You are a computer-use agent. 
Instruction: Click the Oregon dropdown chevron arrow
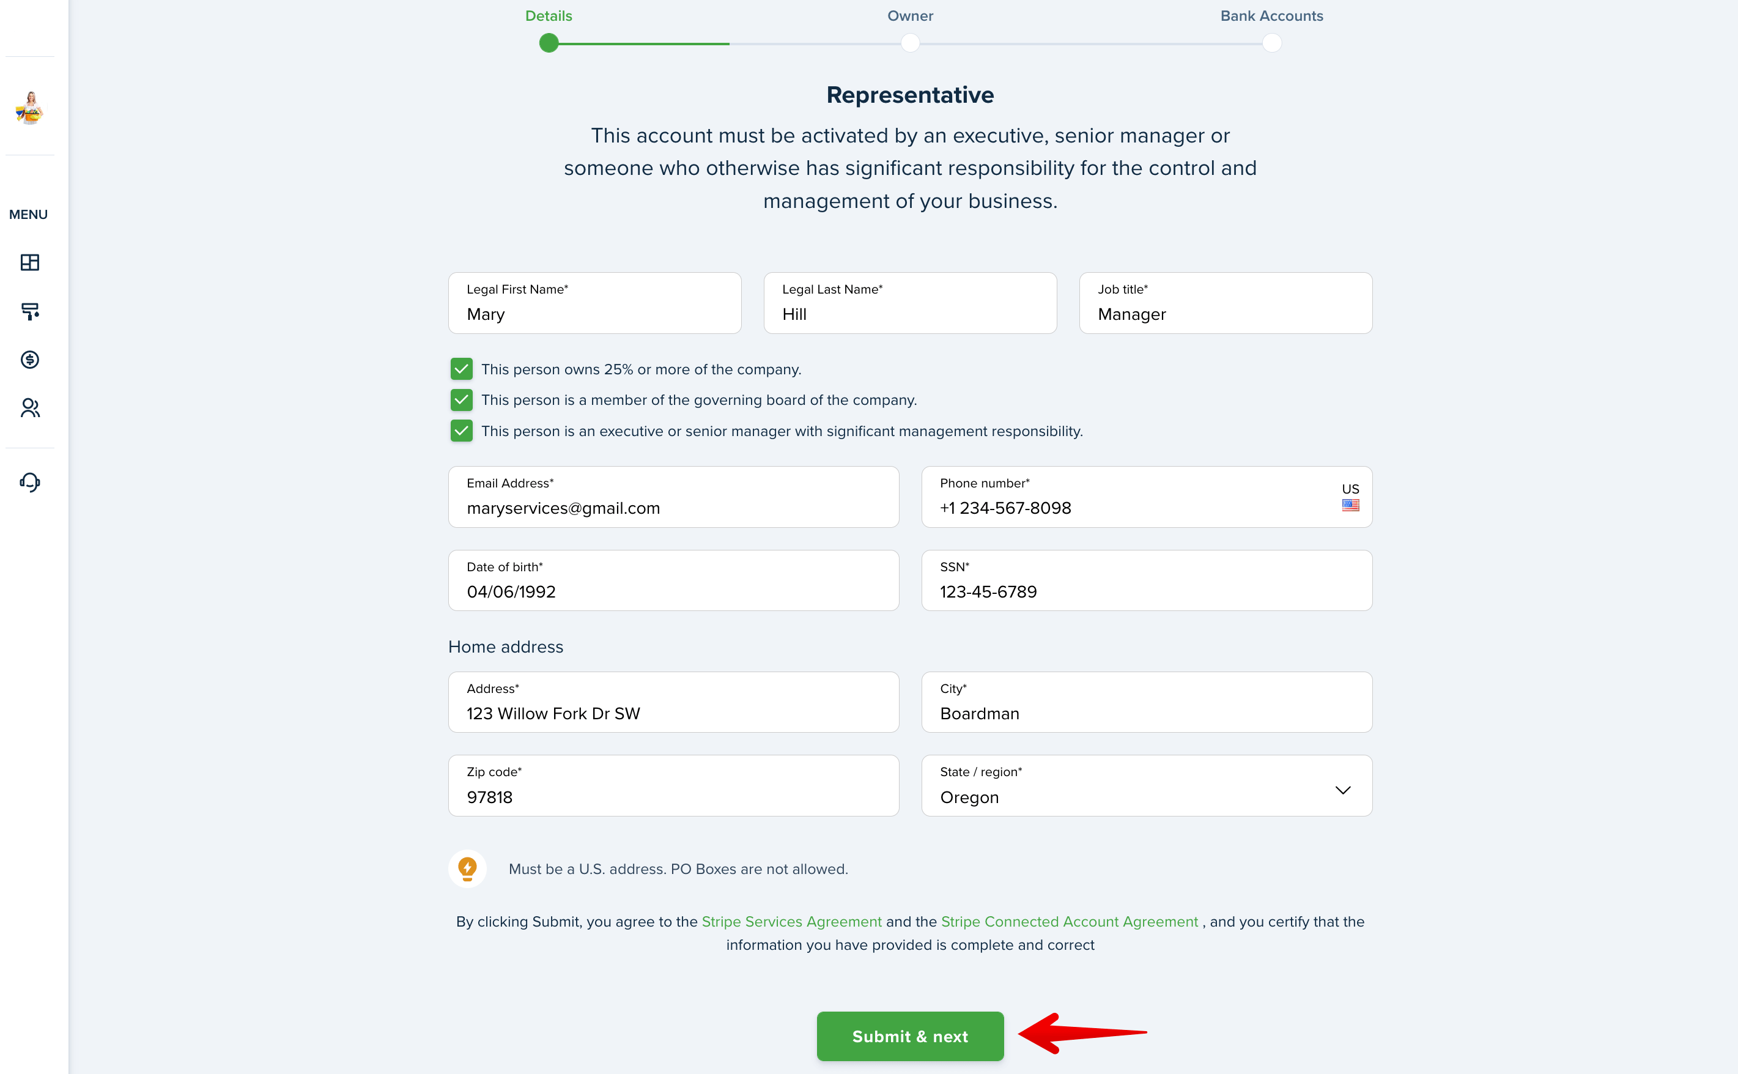coord(1342,790)
